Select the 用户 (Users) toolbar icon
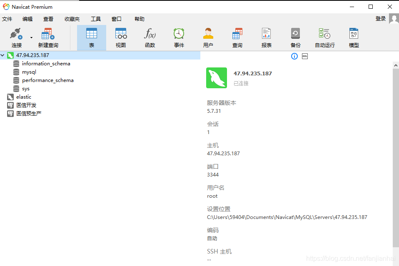 pos(208,37)
